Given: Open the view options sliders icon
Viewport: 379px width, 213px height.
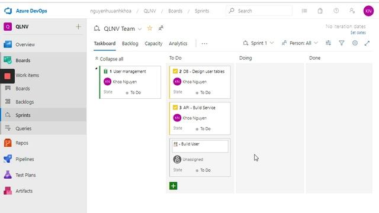Looking at the screenshot, I should point(328,43).
